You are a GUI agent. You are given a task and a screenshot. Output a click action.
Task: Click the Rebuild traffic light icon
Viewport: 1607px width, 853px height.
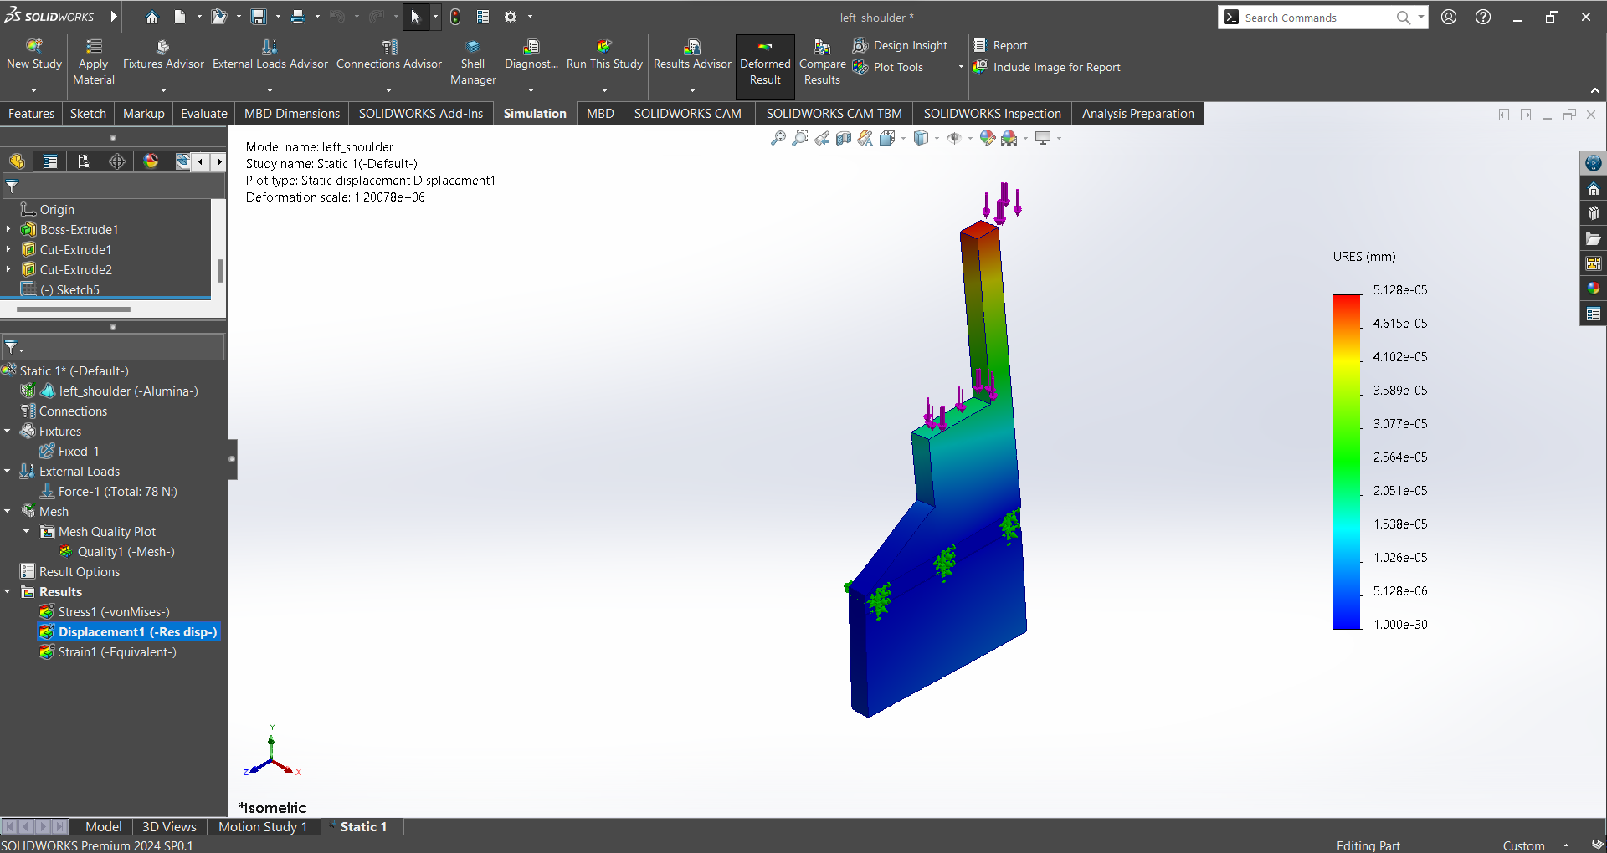click(455, 17)
